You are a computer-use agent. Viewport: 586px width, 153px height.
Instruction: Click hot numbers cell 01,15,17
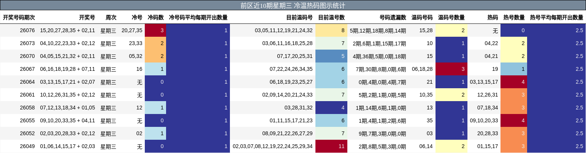[x=488, y=146]
